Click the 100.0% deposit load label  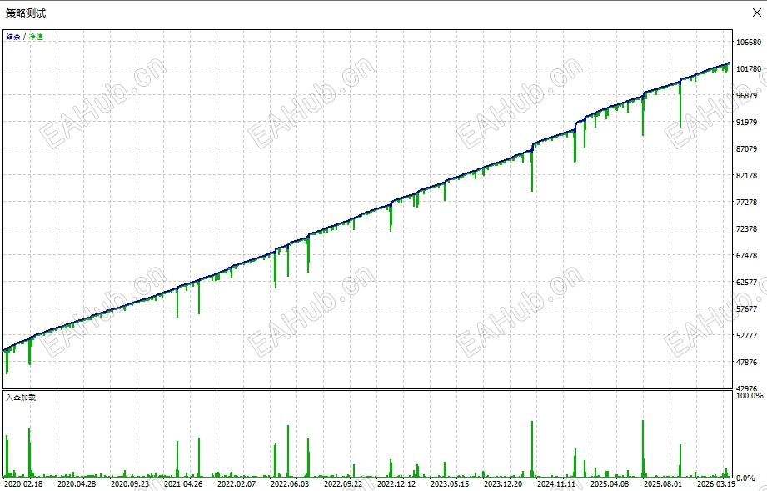[750, 395]
